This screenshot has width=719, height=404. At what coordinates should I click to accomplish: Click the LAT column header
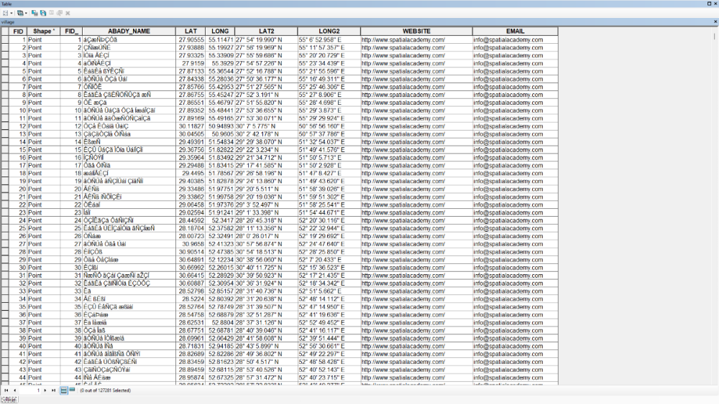[x=191, y=31]
